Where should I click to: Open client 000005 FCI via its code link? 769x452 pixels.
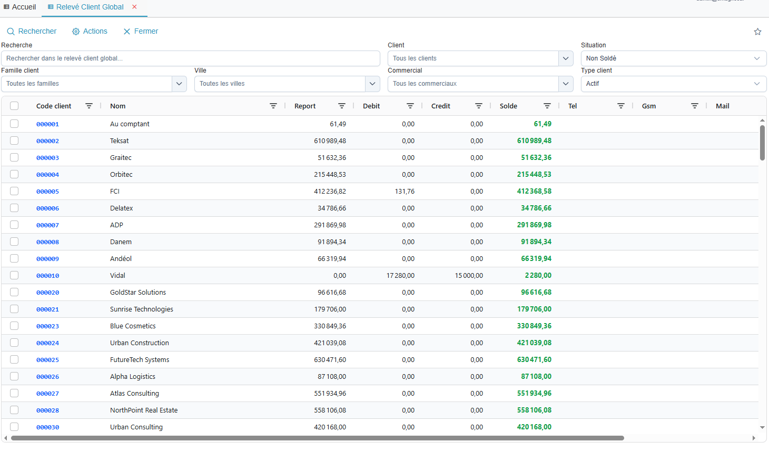[48, 191]
